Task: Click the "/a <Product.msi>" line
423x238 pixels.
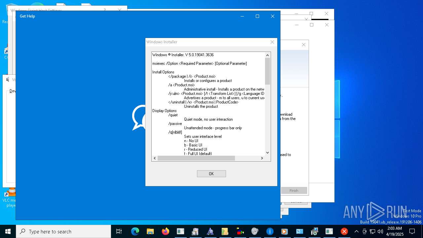Action: click(181, 85)
